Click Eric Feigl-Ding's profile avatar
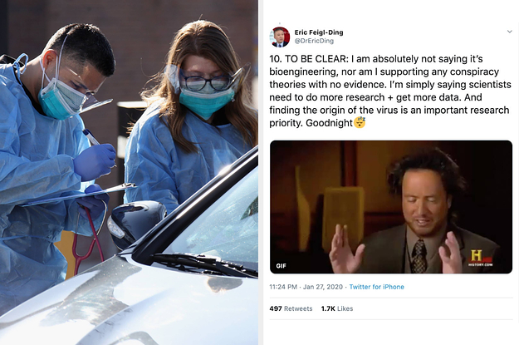519x345 pixels. (x=280, y=37)
